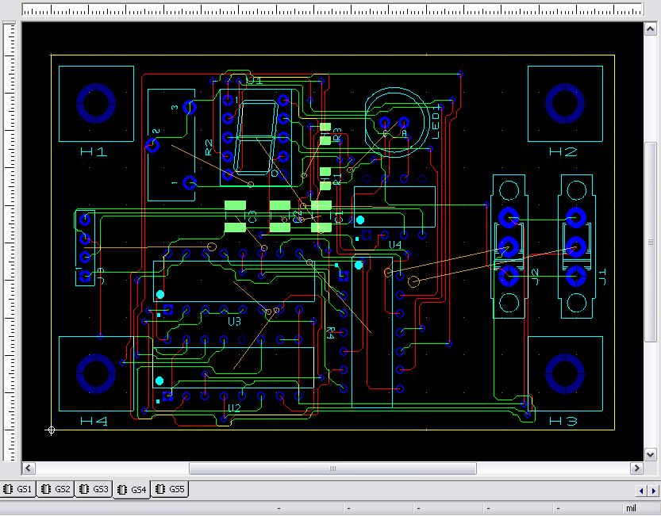Switch to the GS1 tab
Screen dimensions: 661x516
pyautogui.click(x=18, y=490)
